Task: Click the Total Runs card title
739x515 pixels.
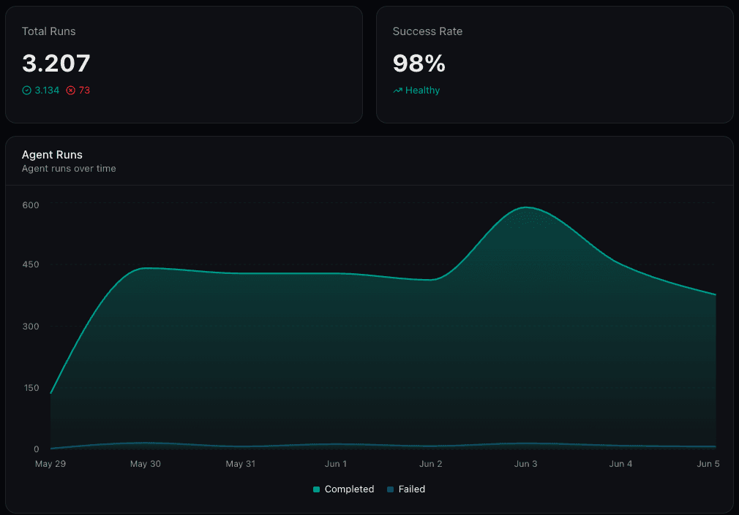Action: [48, 31]
